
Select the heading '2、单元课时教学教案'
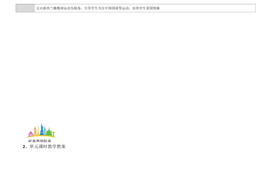[x=44, y=147]
